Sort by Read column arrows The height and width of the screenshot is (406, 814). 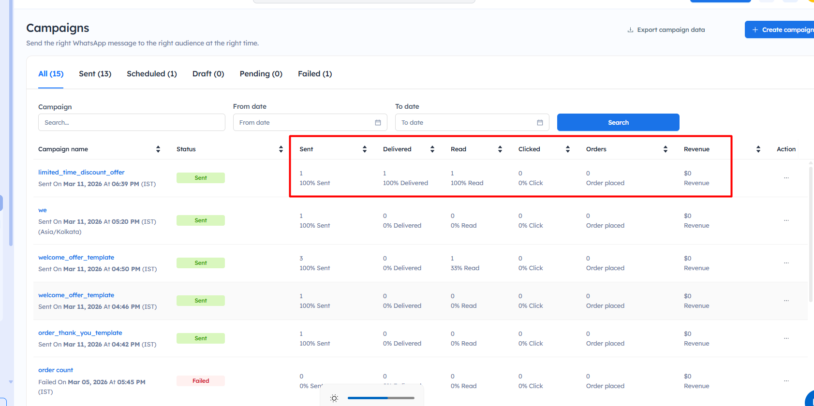tap(500, 149)
